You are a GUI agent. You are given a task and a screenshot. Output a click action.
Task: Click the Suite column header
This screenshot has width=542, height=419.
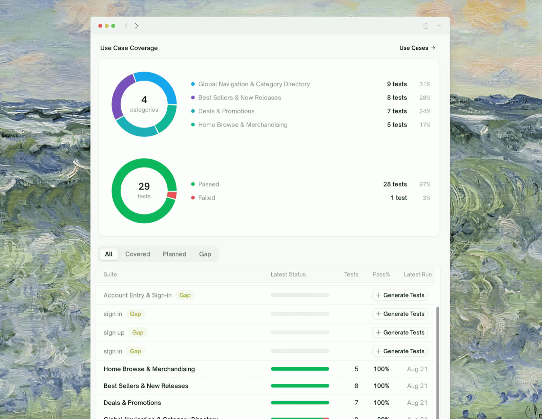click(110, 274)
